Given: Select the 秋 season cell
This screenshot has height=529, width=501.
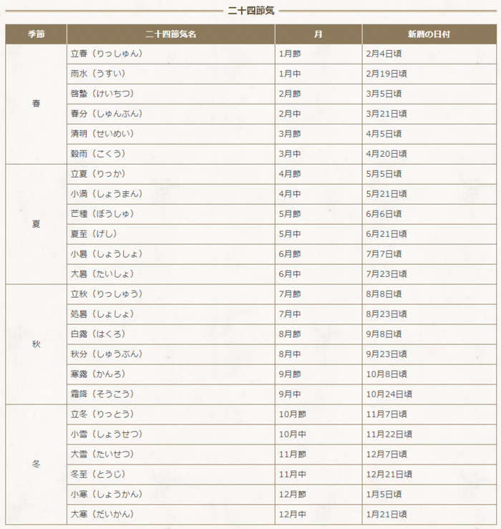Looking at the screenshot, I should [x=36, y=344].
